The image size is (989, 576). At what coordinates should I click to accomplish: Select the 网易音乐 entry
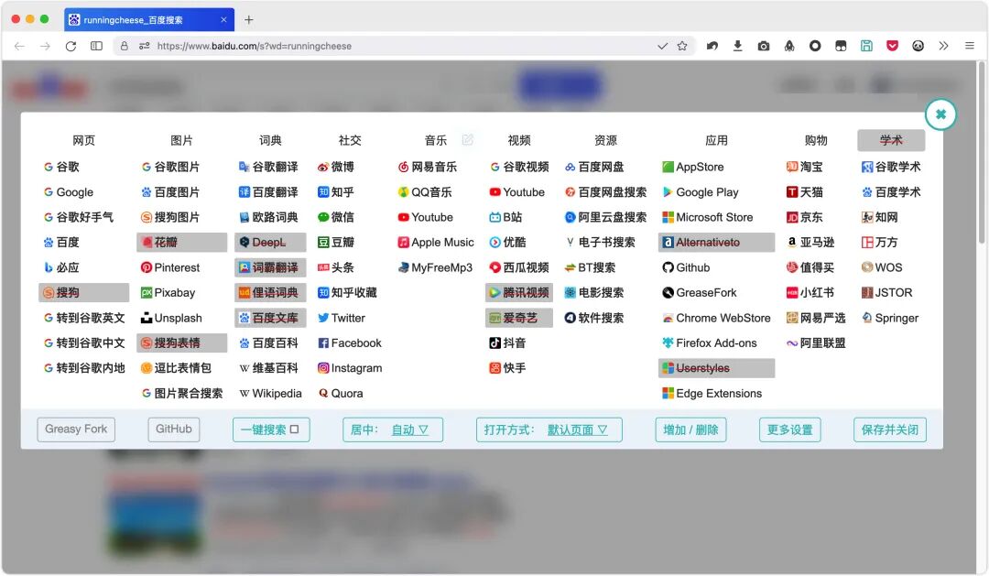(x=427, y=168)
